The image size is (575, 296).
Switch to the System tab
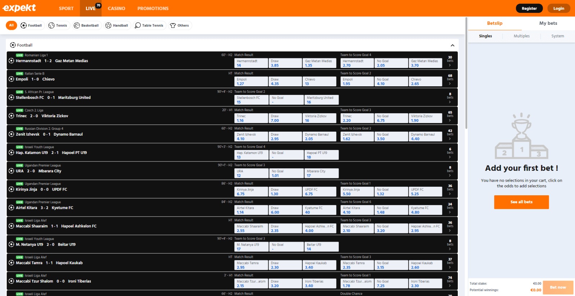[557, 36]
